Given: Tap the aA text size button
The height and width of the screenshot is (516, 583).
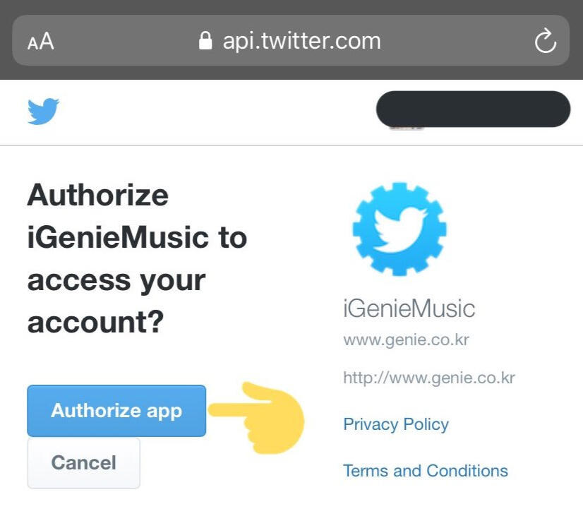Looking at the screenshot, I should (40, 42).
